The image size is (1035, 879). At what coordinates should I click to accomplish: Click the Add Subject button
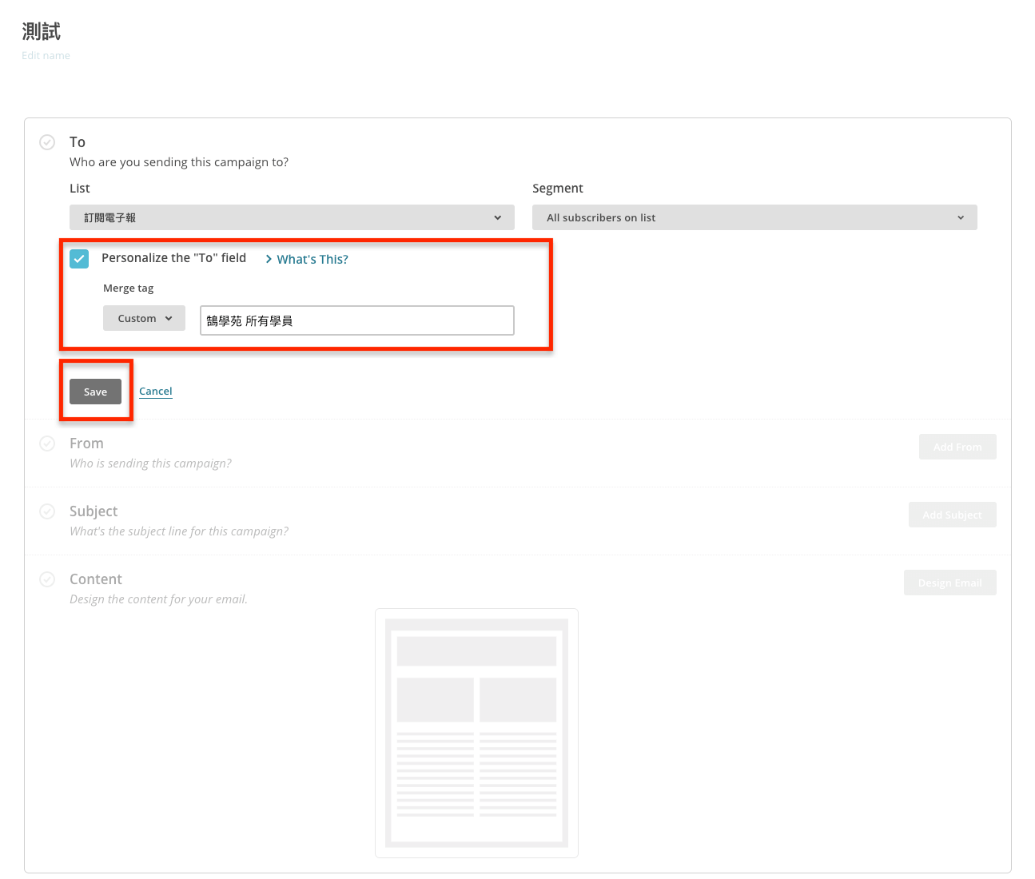click(952, 515)
